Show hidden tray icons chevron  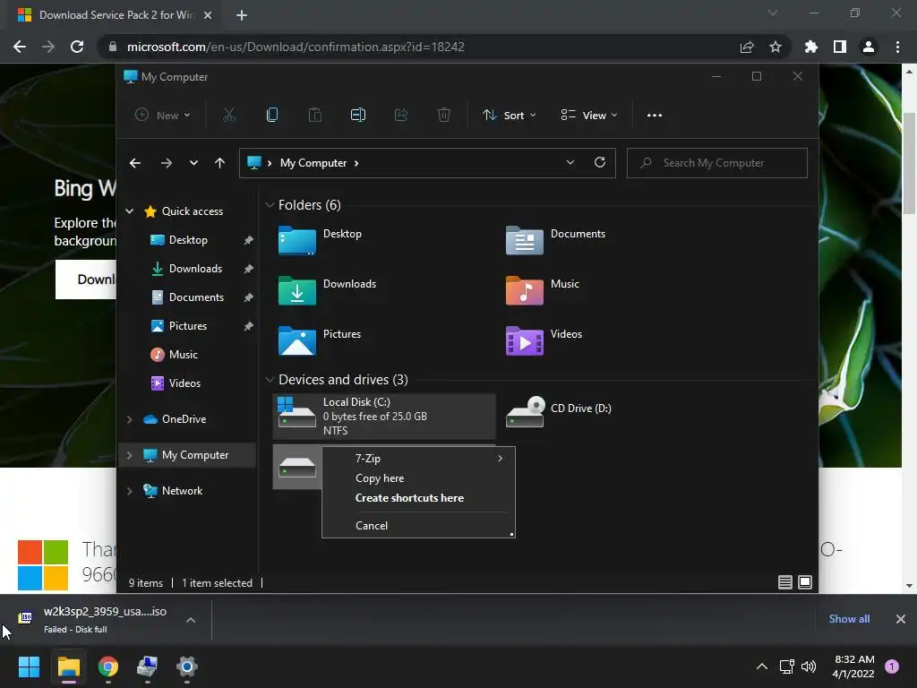click(x=761, y=666)
